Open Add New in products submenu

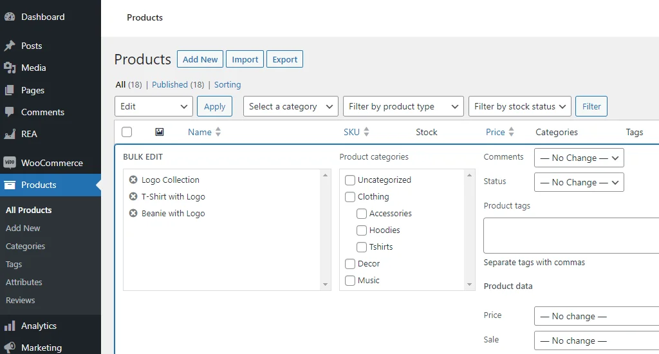(23, 228)
